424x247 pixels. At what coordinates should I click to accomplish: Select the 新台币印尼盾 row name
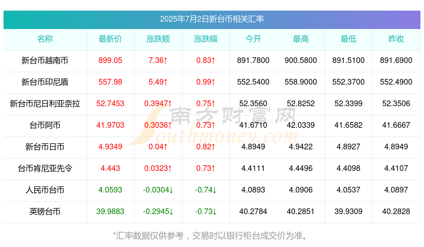coord(45,82)
